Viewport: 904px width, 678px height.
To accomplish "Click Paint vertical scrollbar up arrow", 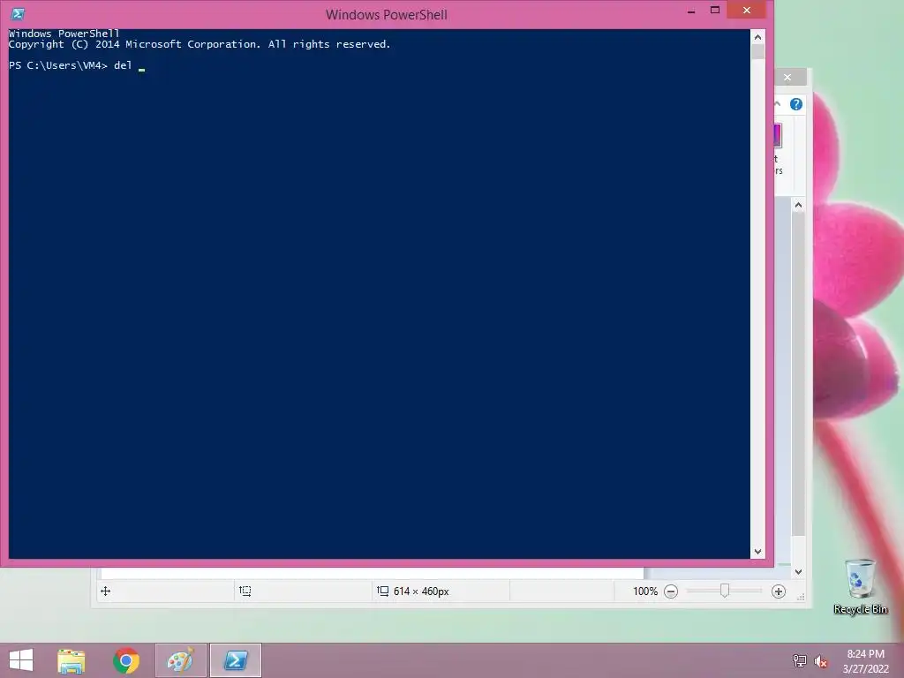I will click(798, 205).
